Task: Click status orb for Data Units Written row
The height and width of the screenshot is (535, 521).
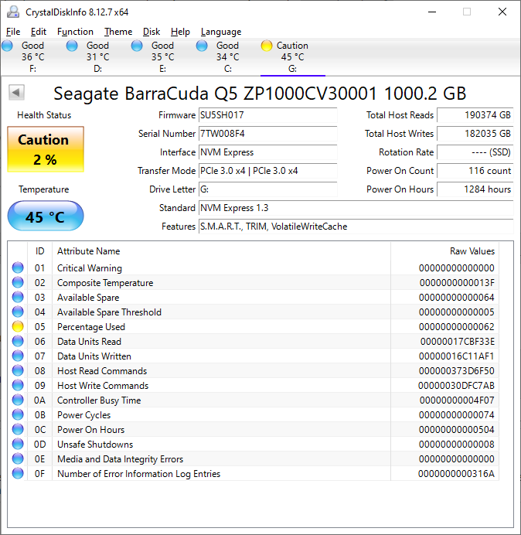Action: coord(18,356)
